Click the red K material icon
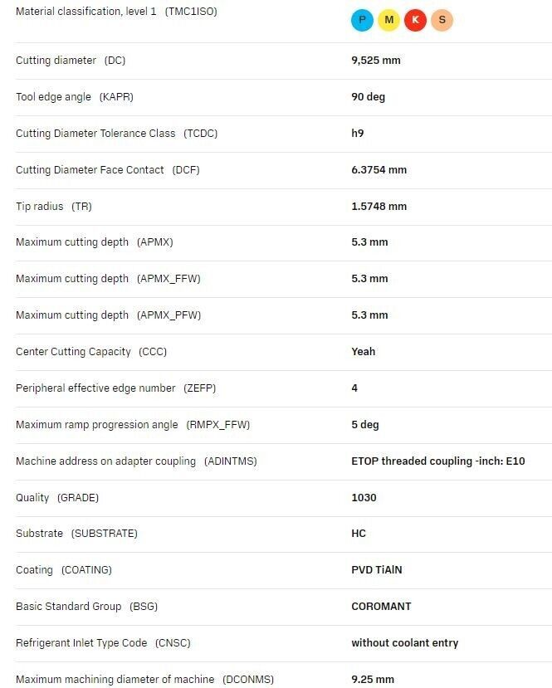Image resolution: width=552 pixels, height=688 pixels. tap(415, 20)
